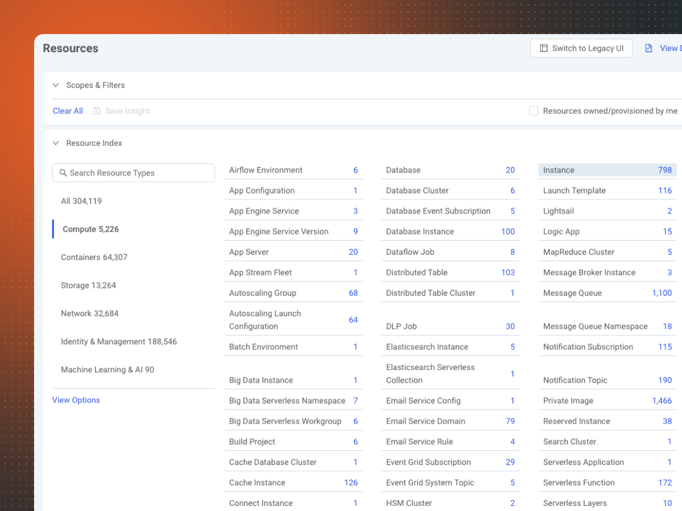Click the magnifier icon in search box
The height and width of the screenshot is (511, 682).
63,173
